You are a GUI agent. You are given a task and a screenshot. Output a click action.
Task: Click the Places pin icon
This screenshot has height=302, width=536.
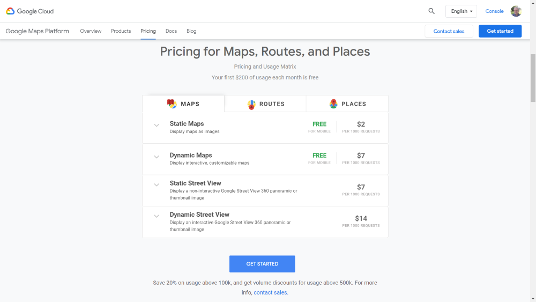click(333, 104)
